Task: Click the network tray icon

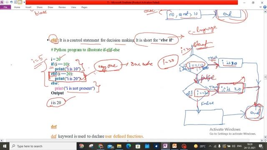Action: 215,146
